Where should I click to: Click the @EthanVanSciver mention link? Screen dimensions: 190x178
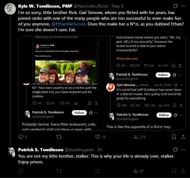pyautogui.click(x=68, y=24)
